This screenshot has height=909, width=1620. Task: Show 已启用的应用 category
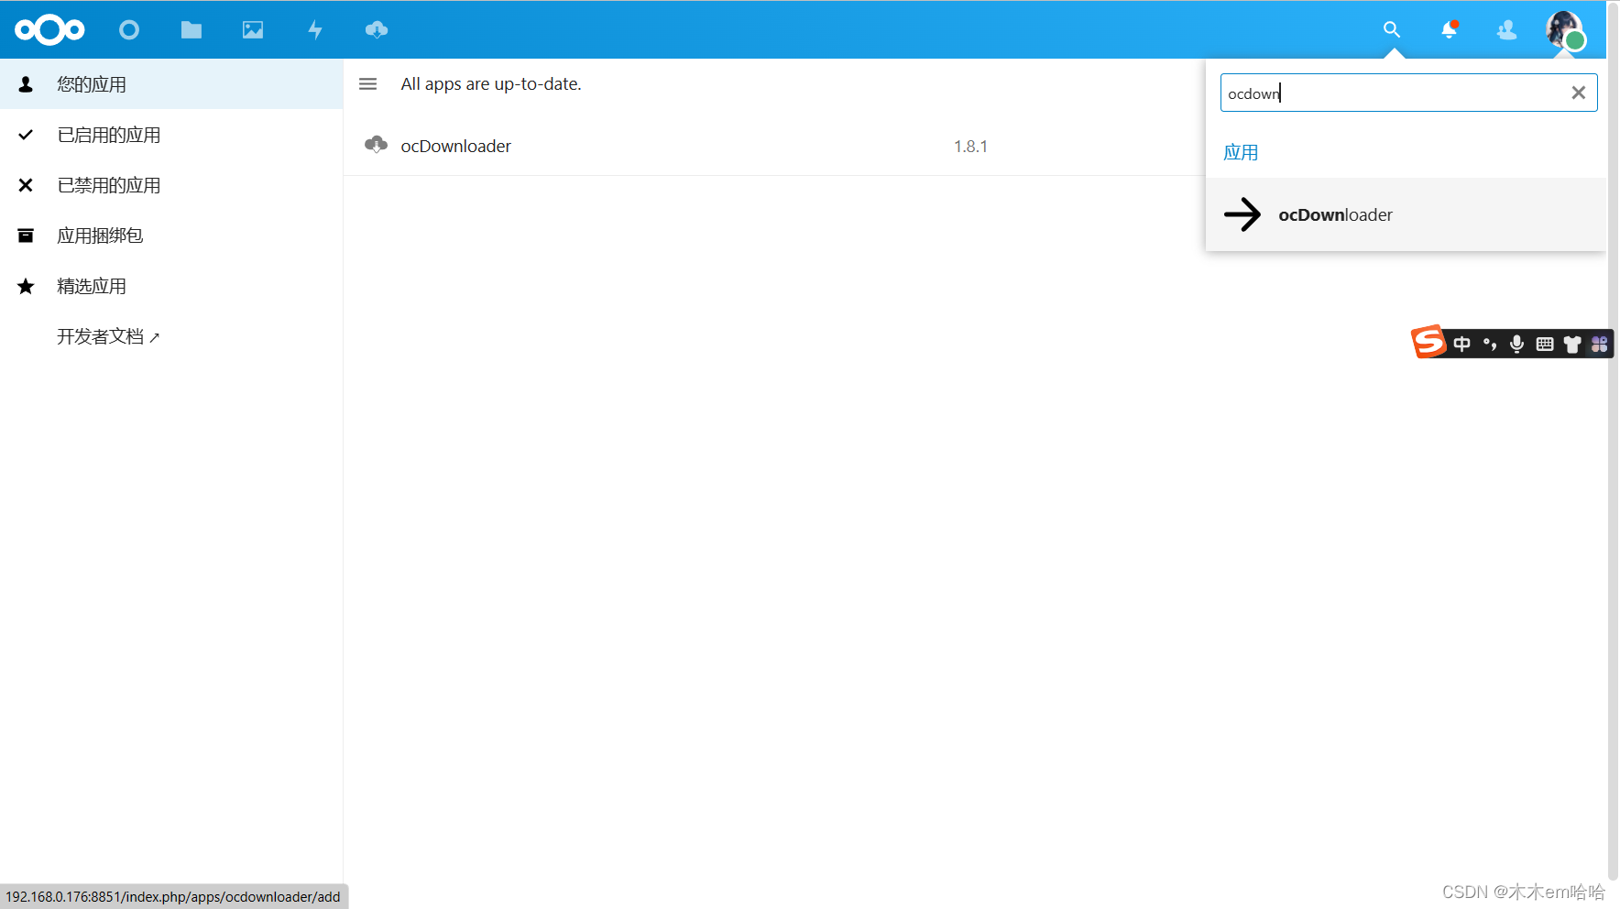108,135
